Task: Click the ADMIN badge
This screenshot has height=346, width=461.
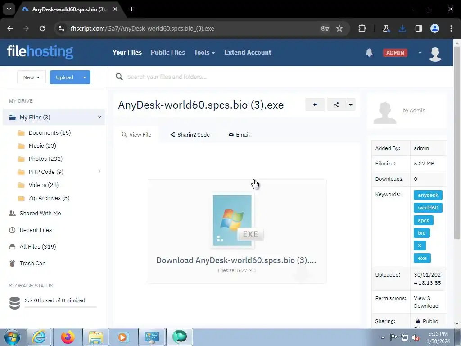Action: click(x=395, y=53)
